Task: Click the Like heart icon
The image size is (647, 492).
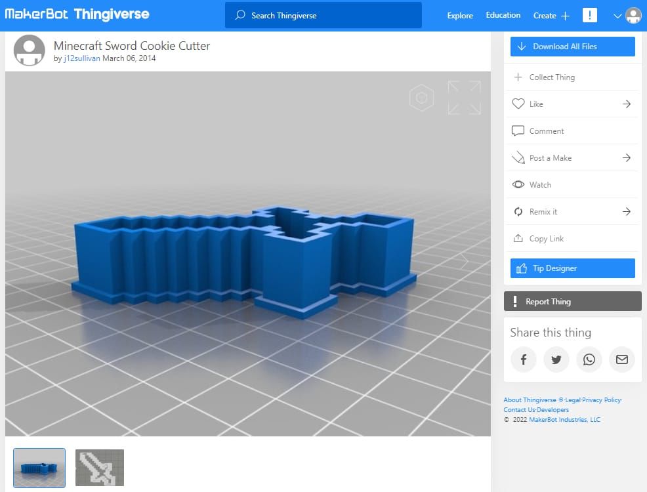Action: click(519, 104)
